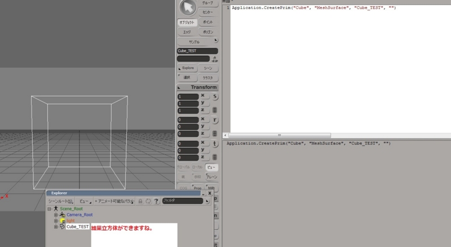Expand the Camera_Root tree node
Image resolution: width=451 pixels, height=247 pixels.
point(56,215)
